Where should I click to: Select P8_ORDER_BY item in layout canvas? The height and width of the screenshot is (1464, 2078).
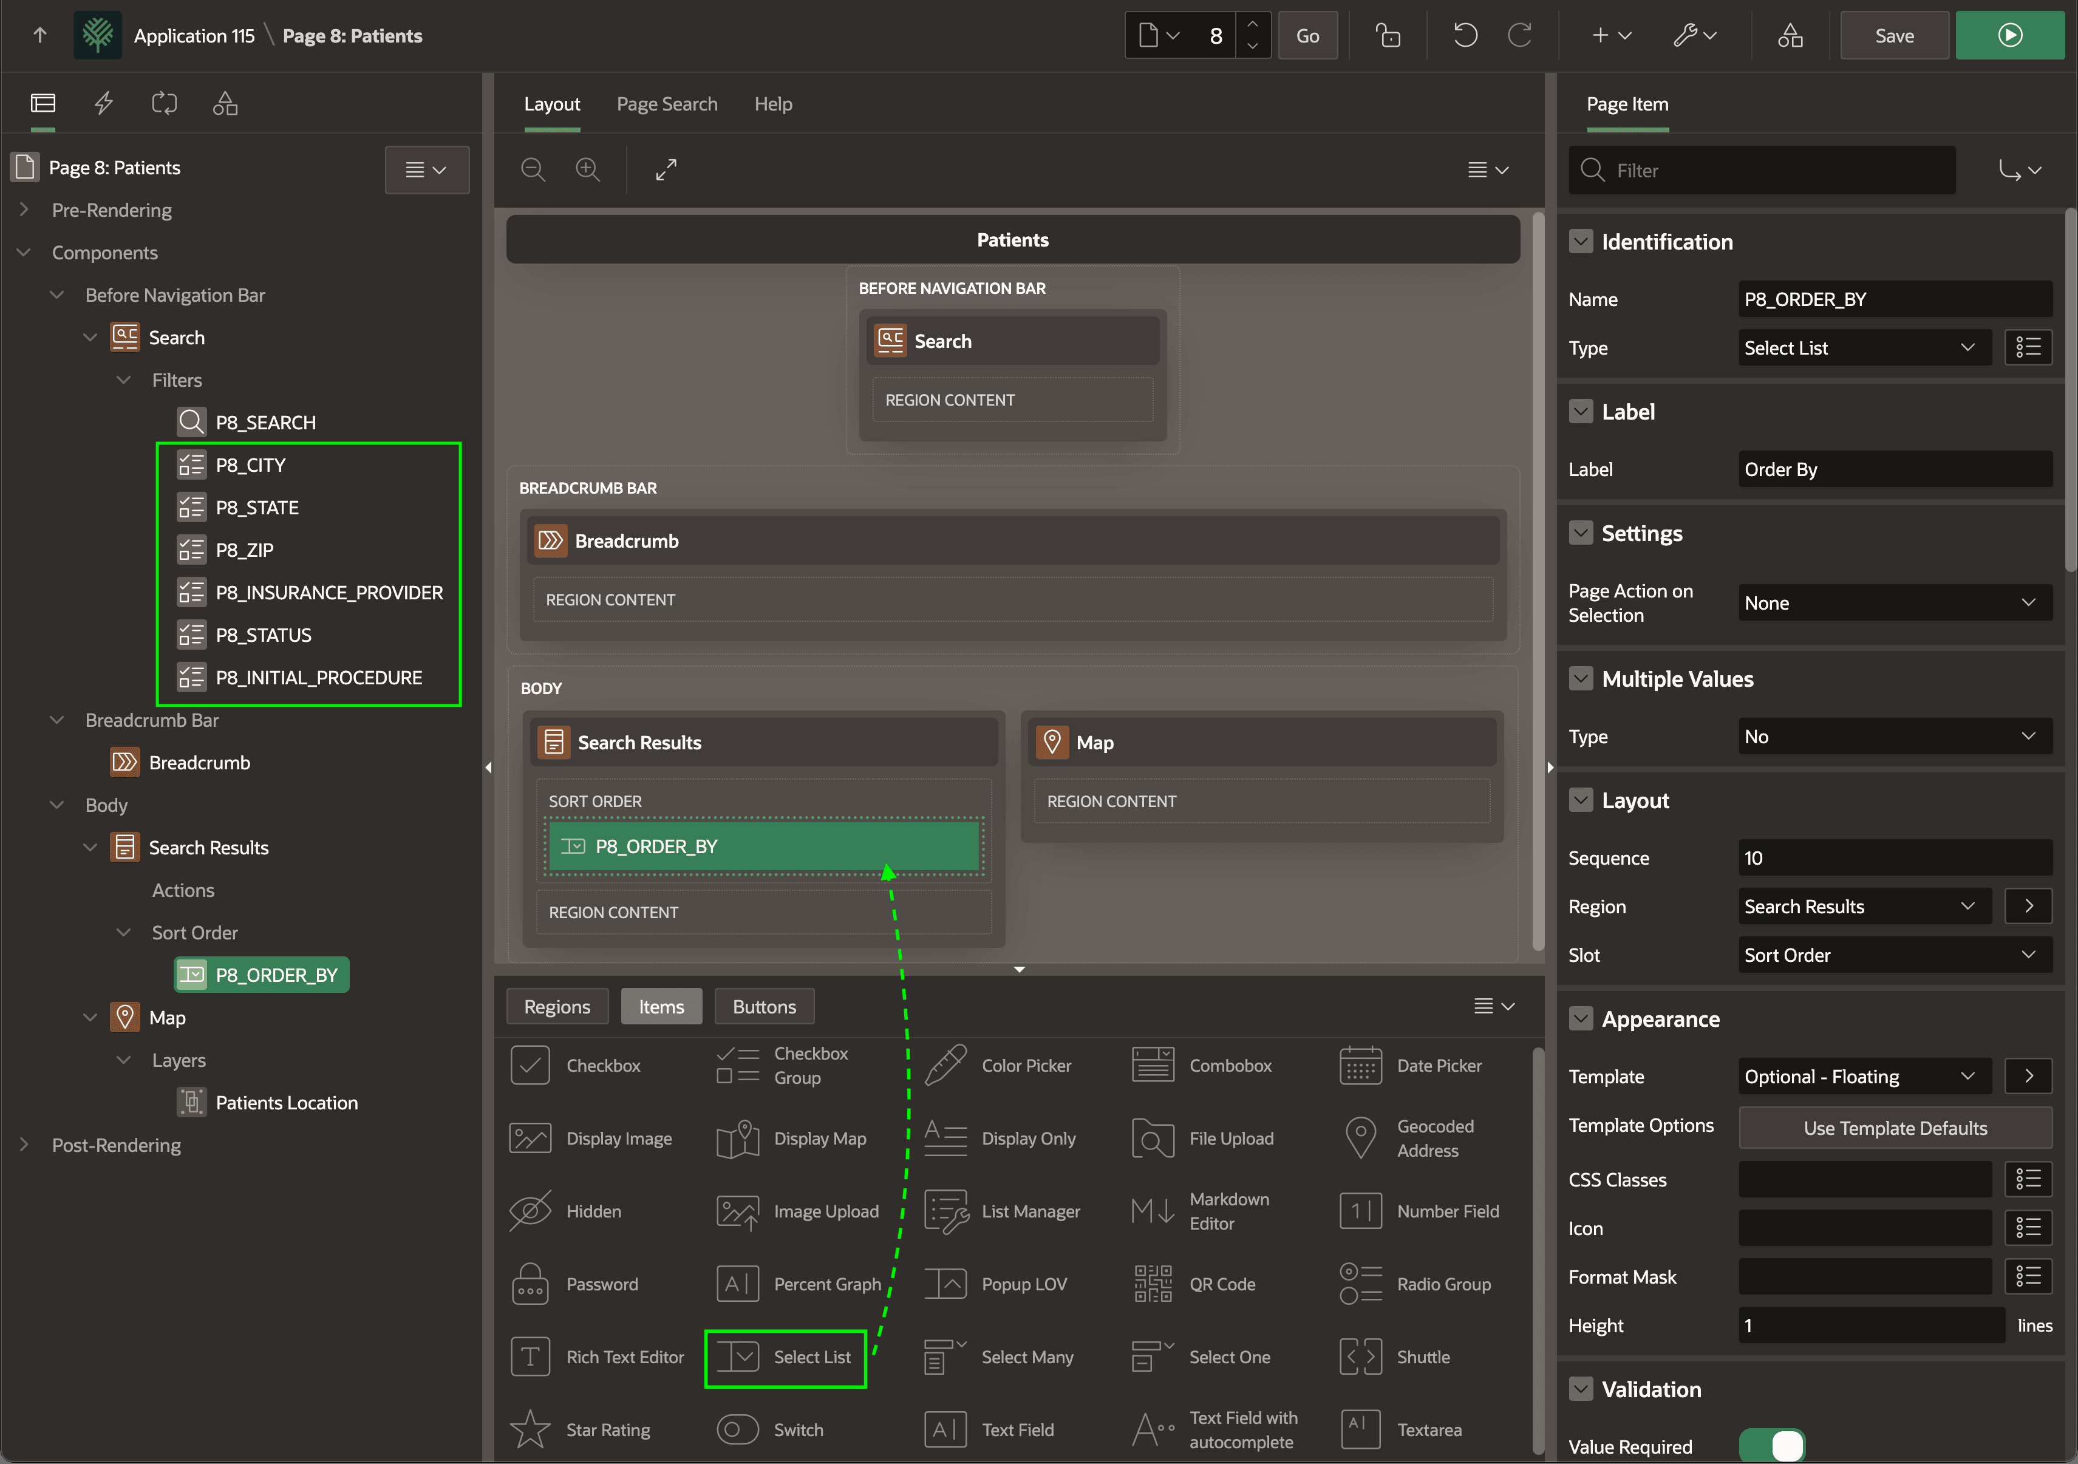764,846
